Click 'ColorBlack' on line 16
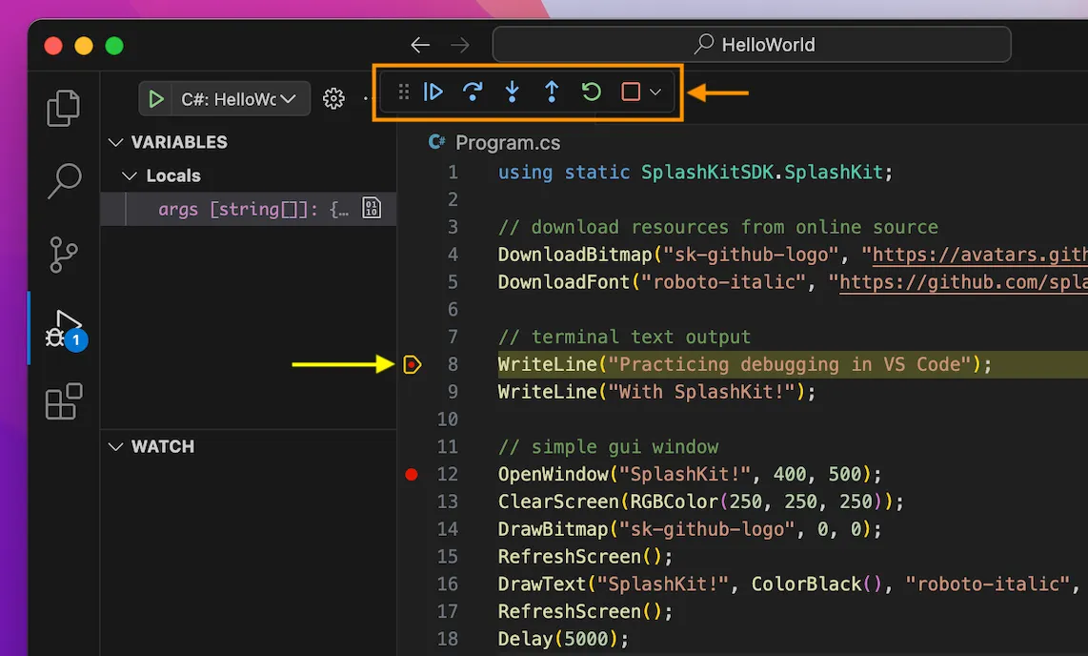This screenshot has height=656, width=1088. coord(806,584)
